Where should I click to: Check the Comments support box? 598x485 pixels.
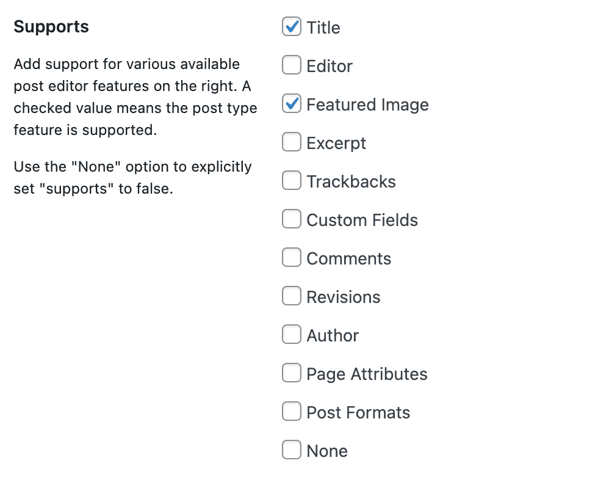click(292, 258)
